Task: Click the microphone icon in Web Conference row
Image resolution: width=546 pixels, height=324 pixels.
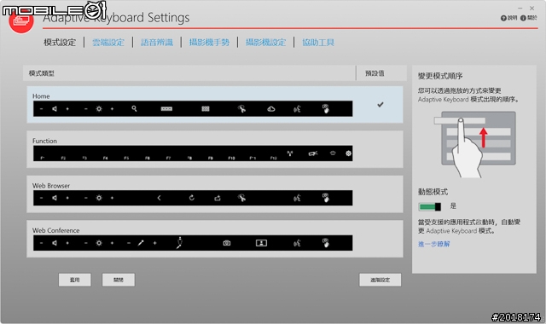Action: [141, 243]
